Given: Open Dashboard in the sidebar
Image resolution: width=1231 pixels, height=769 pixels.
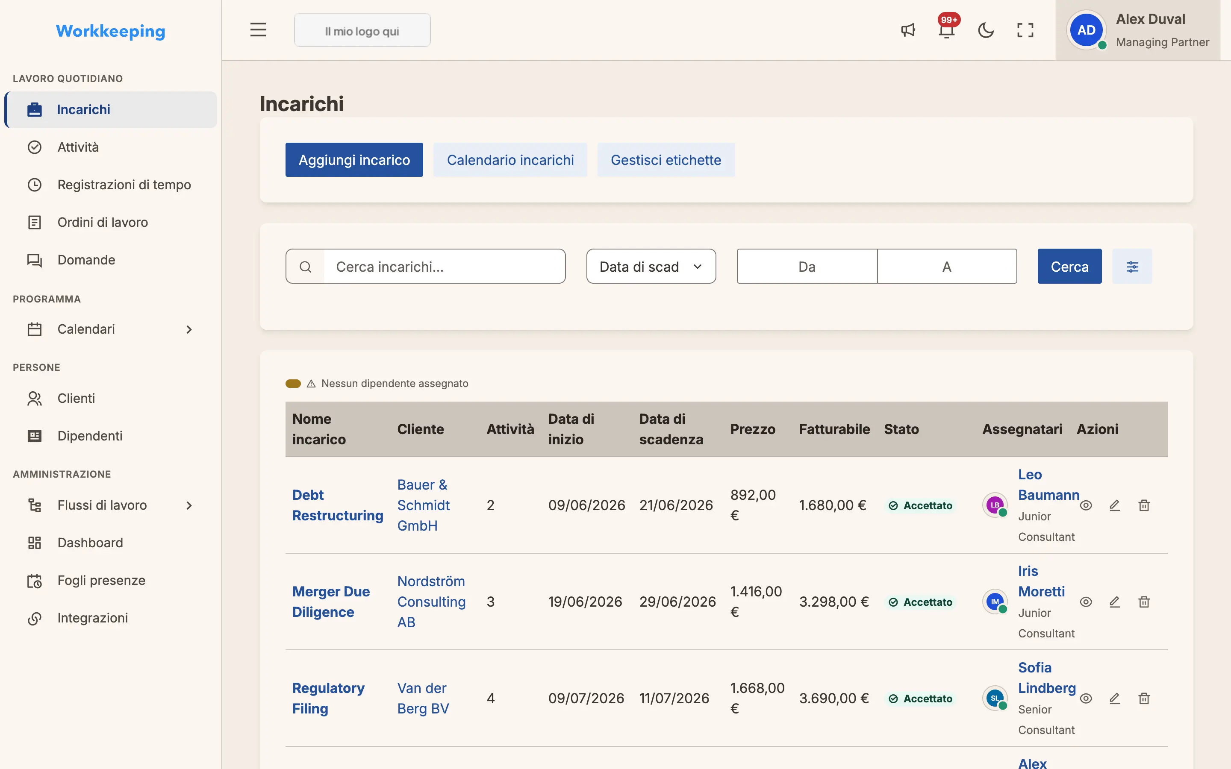Looking at the screenshot, I should 111,543.
